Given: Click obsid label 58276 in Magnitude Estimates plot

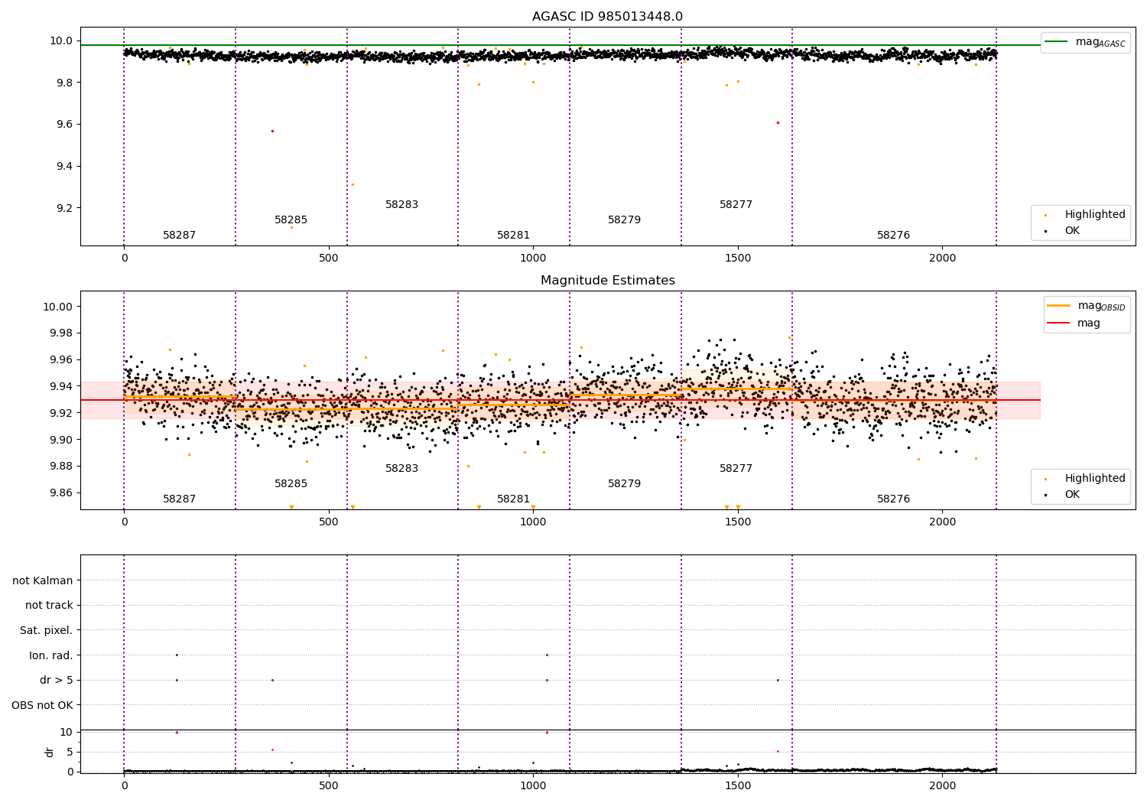Looking at the screenshot, I should (894, 499).
